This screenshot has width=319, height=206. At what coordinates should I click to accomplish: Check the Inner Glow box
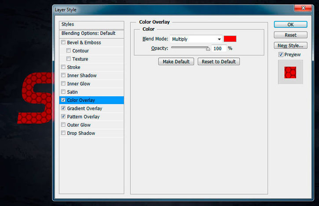63,83
